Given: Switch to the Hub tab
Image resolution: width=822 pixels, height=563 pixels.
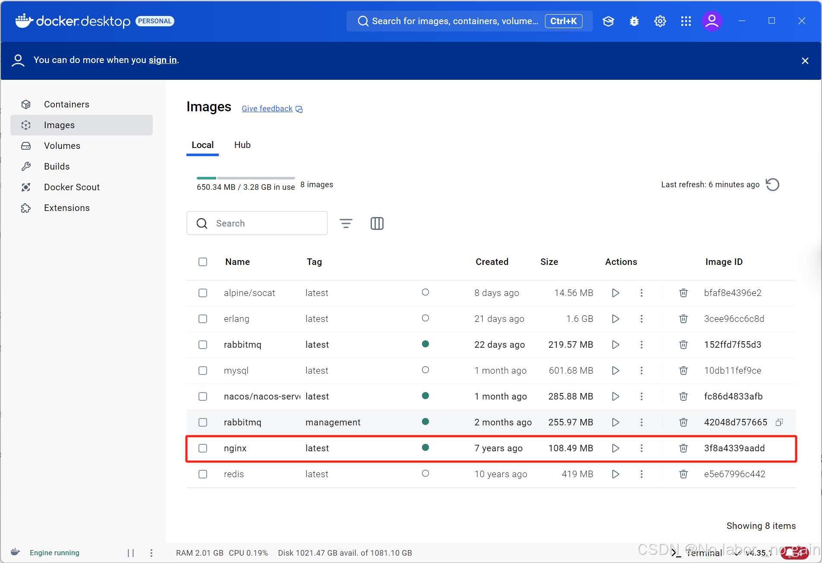Looking at the screenshot, I should 242,145.
